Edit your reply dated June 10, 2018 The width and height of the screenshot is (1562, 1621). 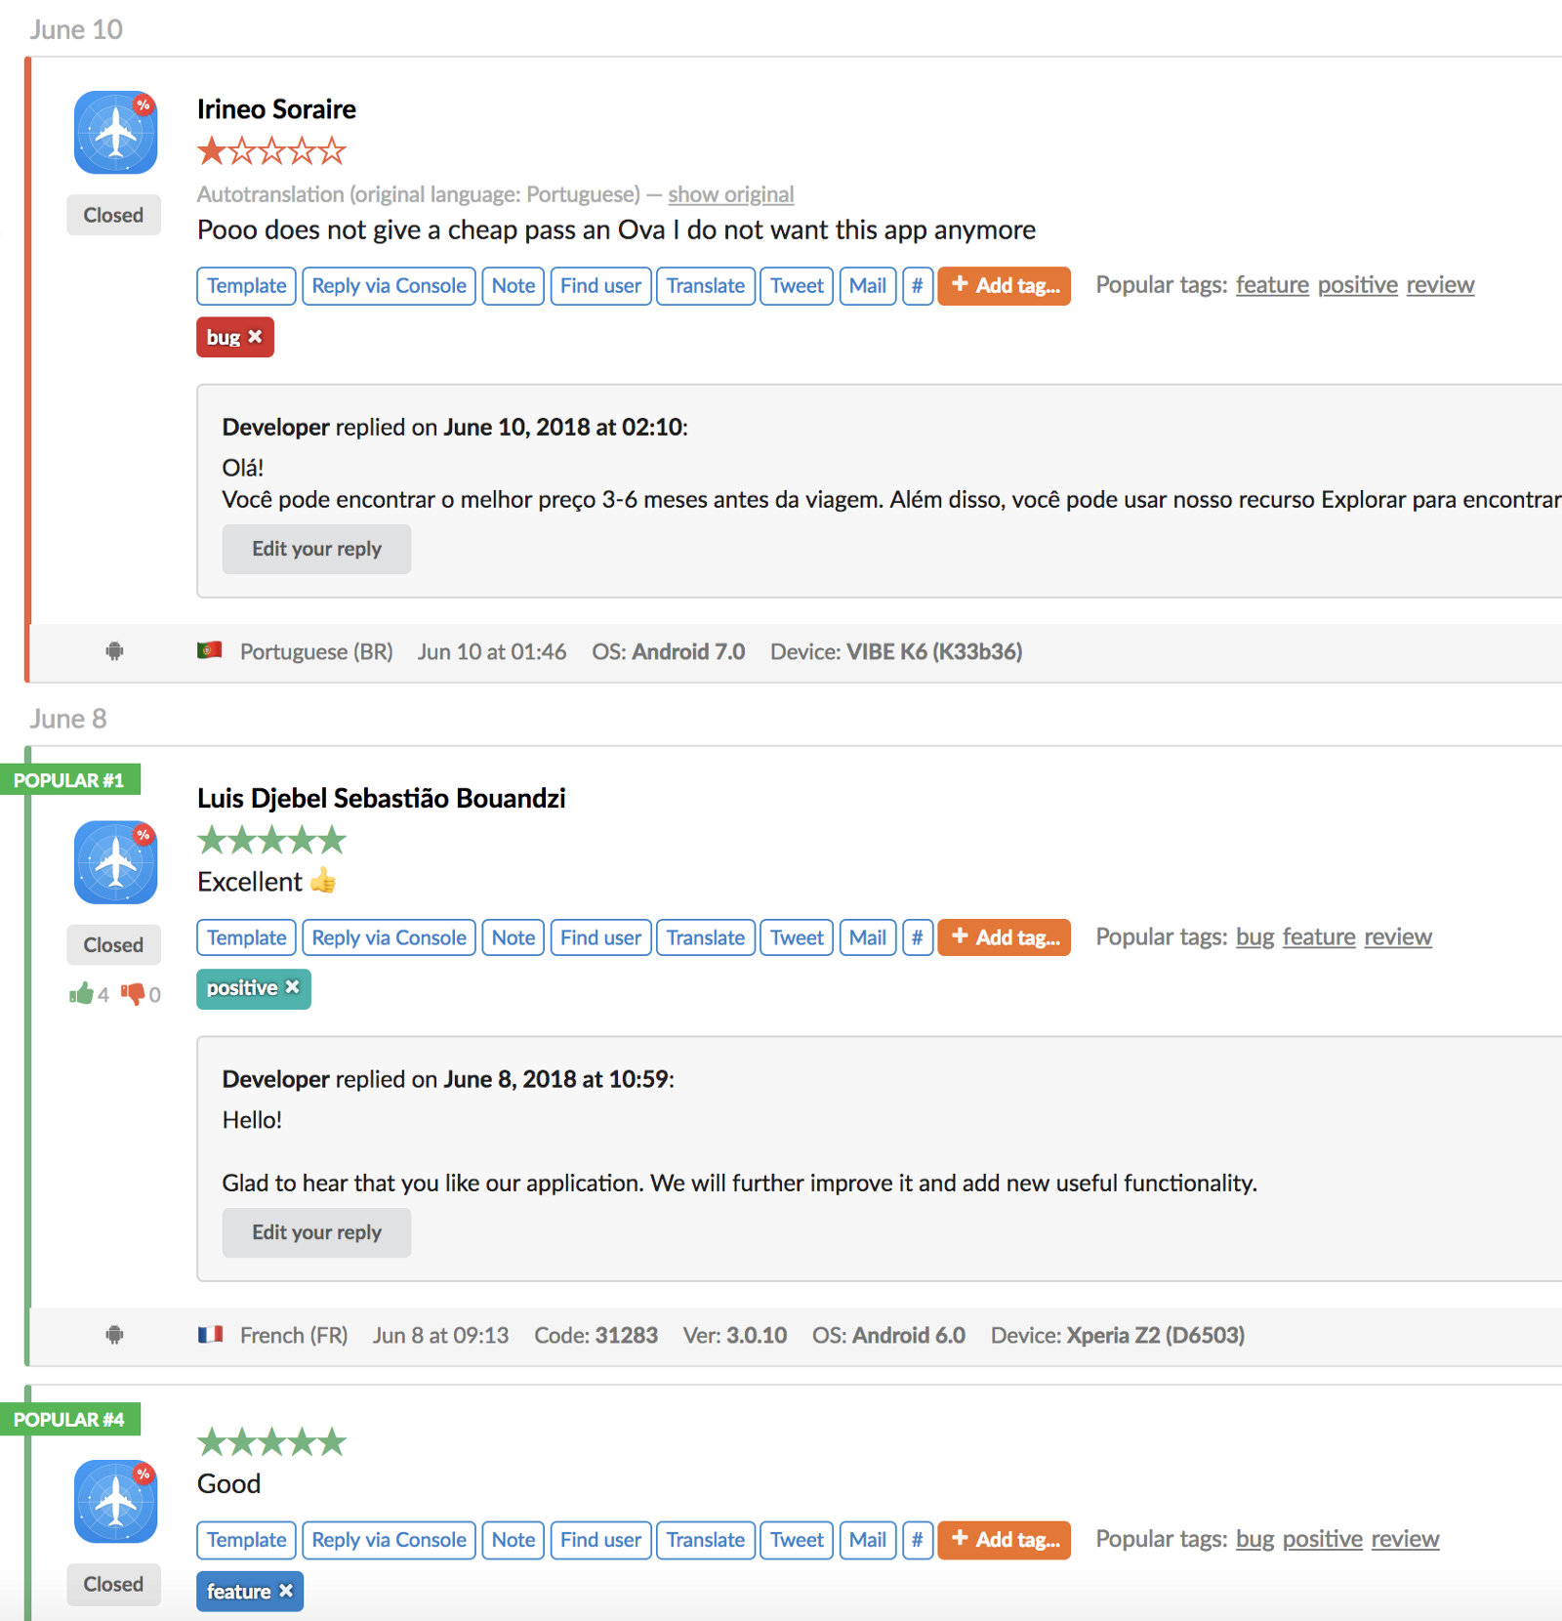pos(316,549)
